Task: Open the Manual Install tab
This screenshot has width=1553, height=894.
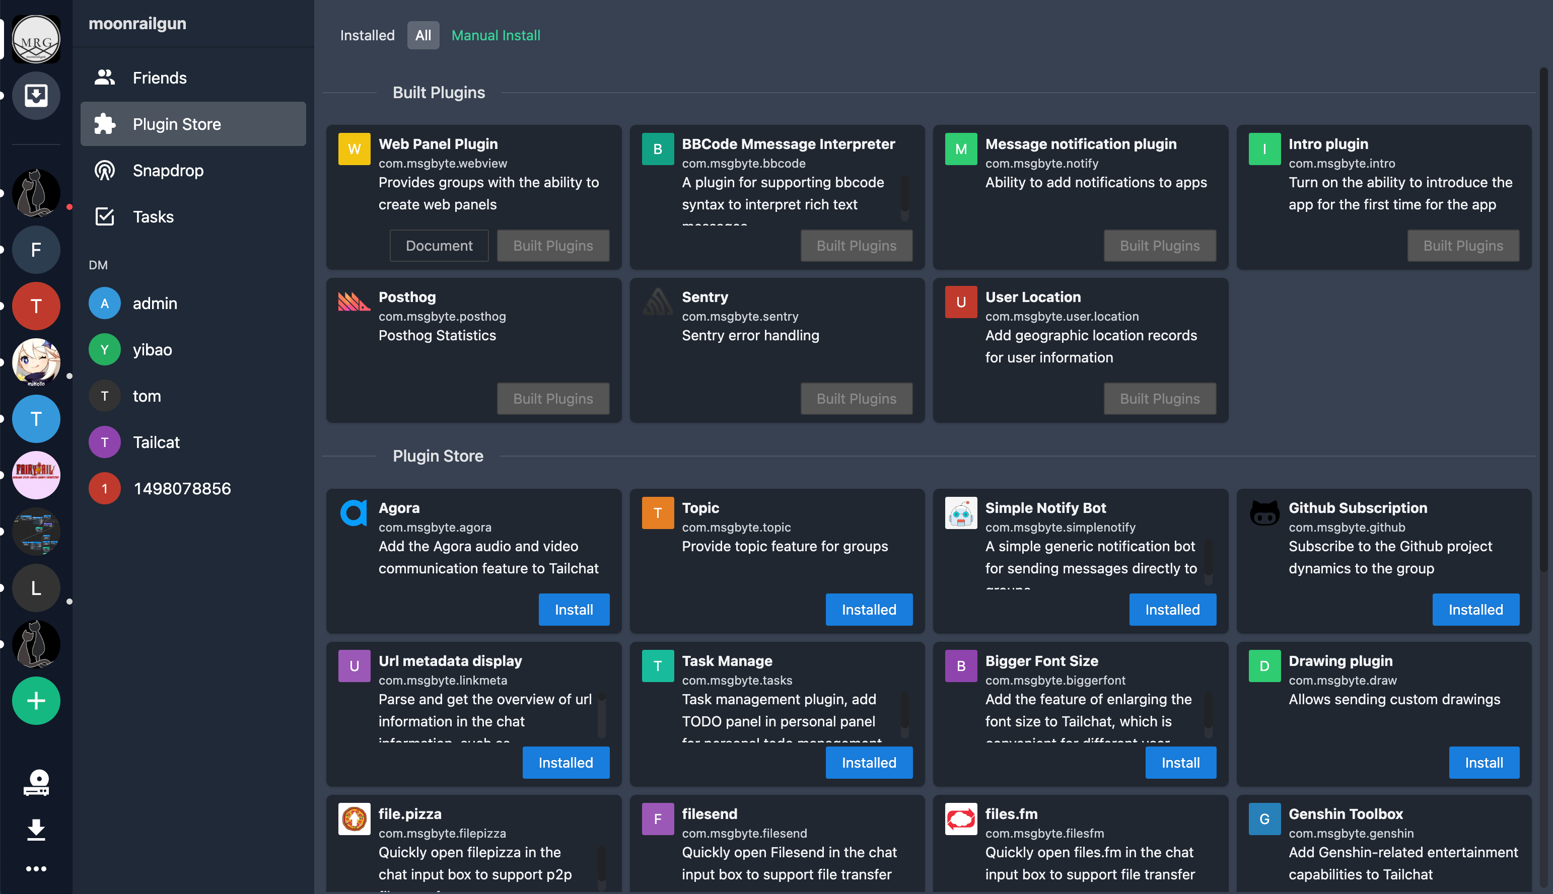Action: 496,36
